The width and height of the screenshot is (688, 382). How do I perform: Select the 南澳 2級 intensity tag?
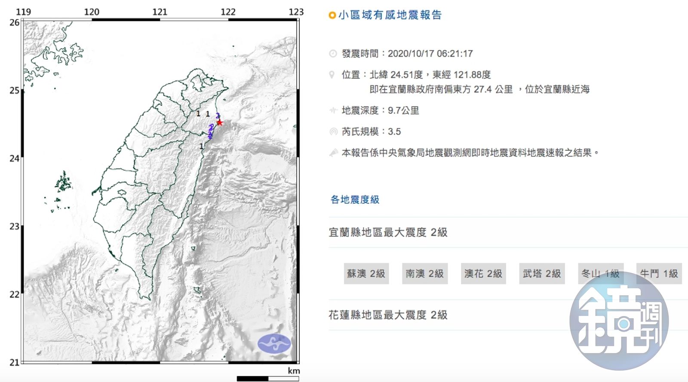pos(424,274)
